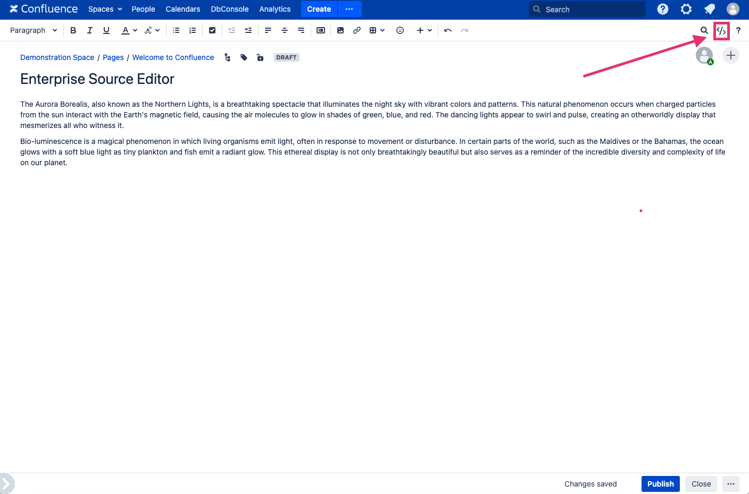
Task: Select the Source Editor icon
Action: (721, 30)
